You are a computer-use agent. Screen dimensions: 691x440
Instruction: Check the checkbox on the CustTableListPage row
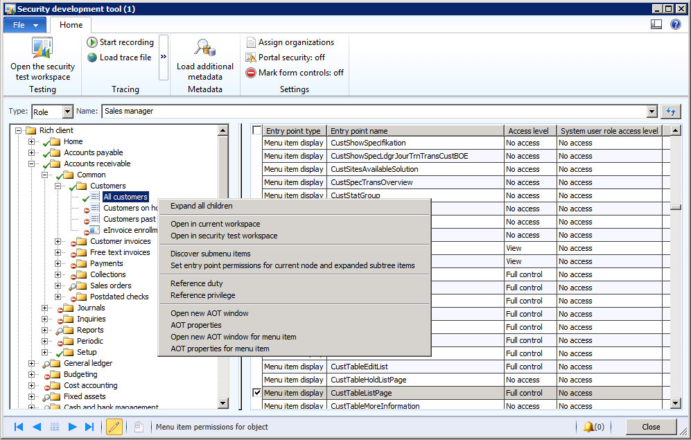coord(257,392)
